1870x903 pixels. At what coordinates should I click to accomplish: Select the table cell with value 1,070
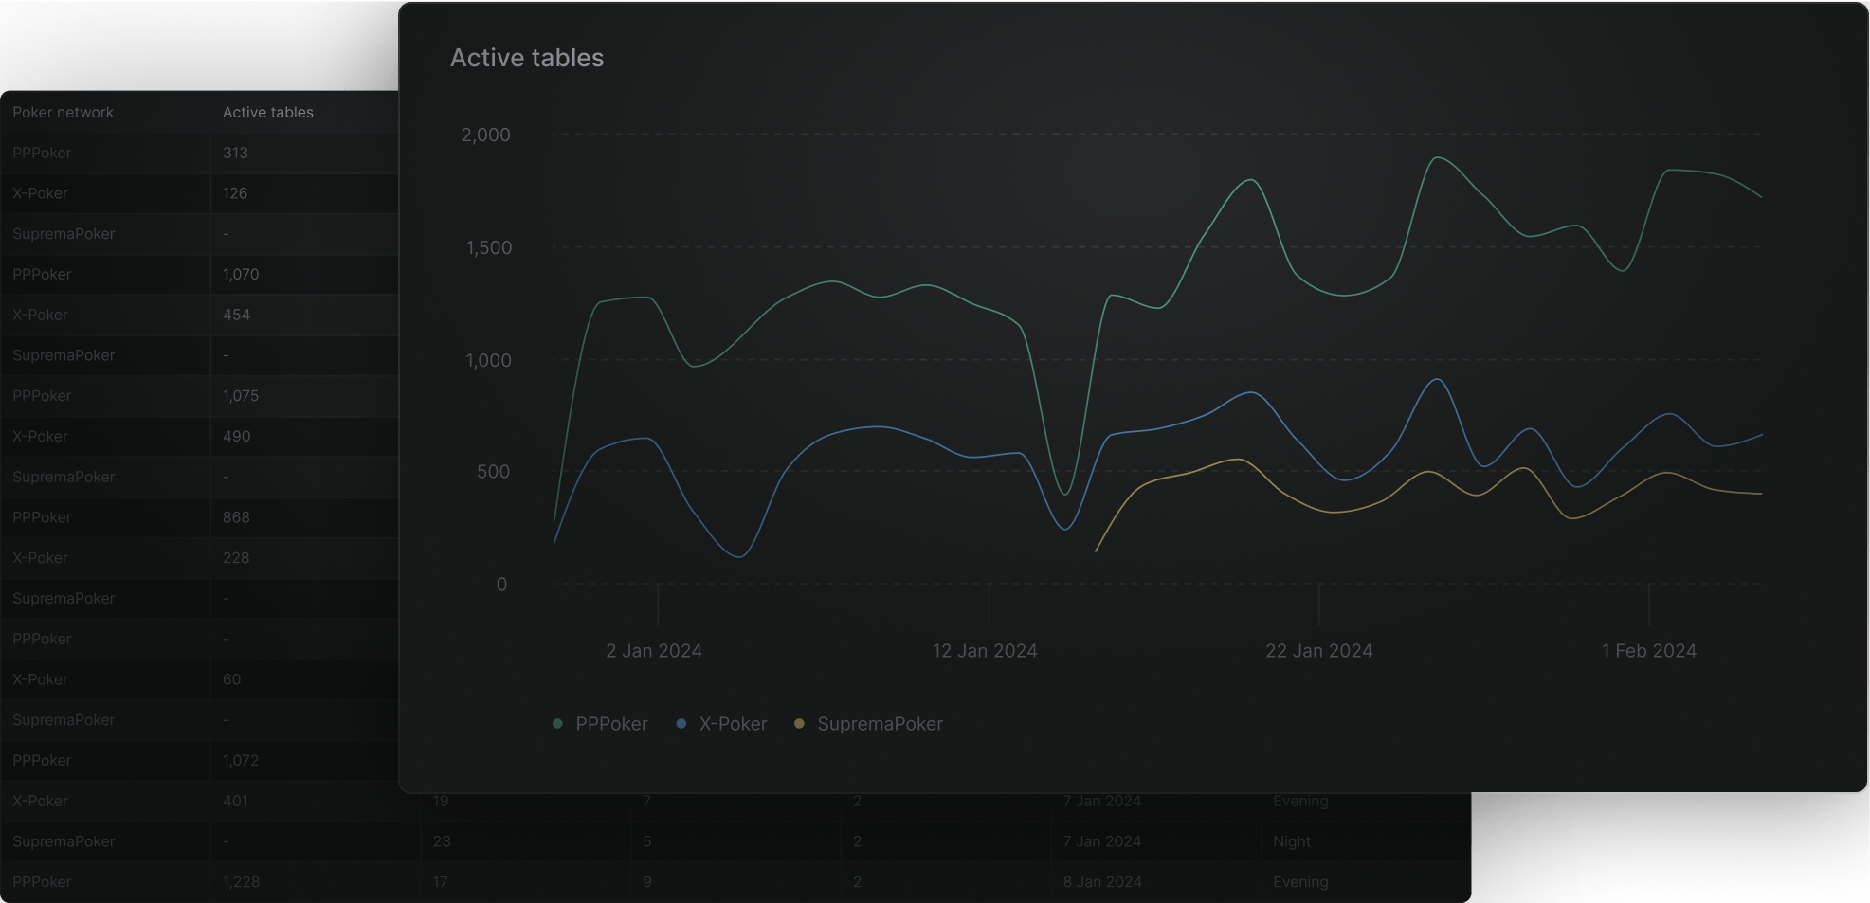pyautogui.click(x=241, y=274)
